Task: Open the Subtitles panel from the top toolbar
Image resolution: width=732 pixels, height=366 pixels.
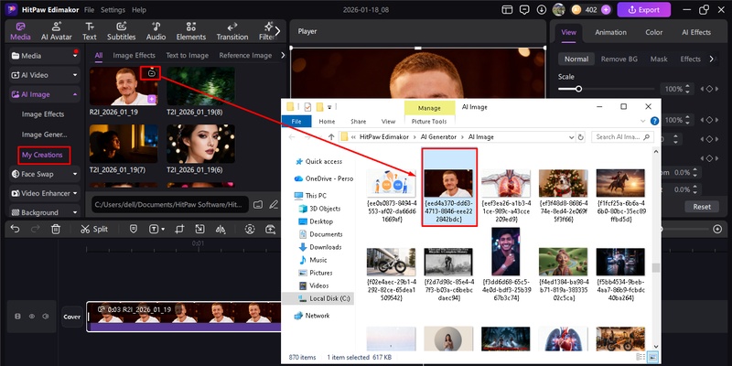Action: pos(121,30)
